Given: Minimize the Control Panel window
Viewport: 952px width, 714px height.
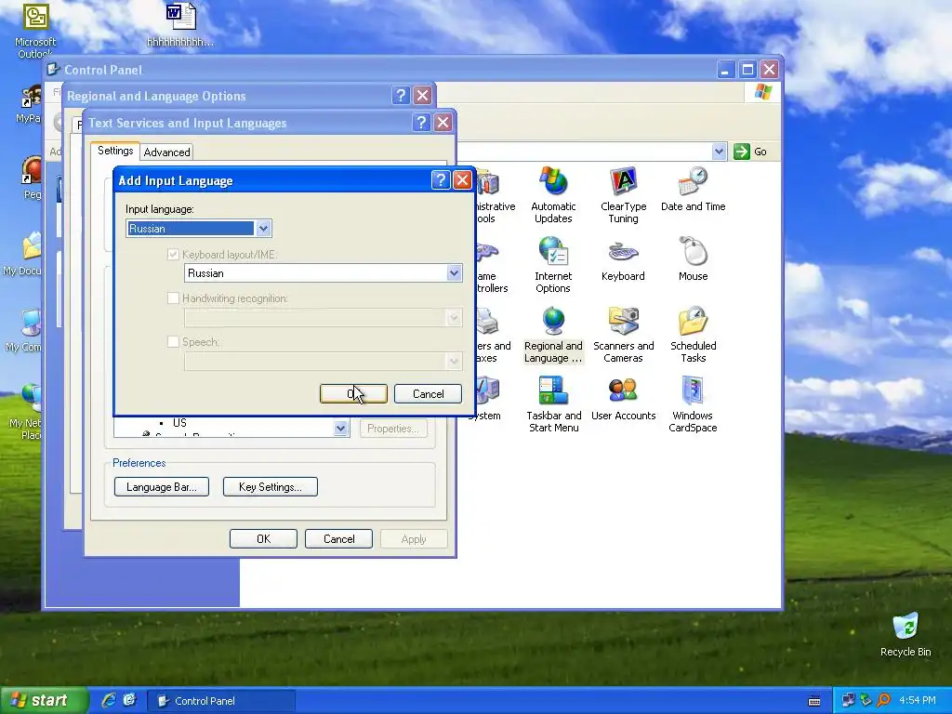Looking at the screenshot, I should tap(725, 69).
